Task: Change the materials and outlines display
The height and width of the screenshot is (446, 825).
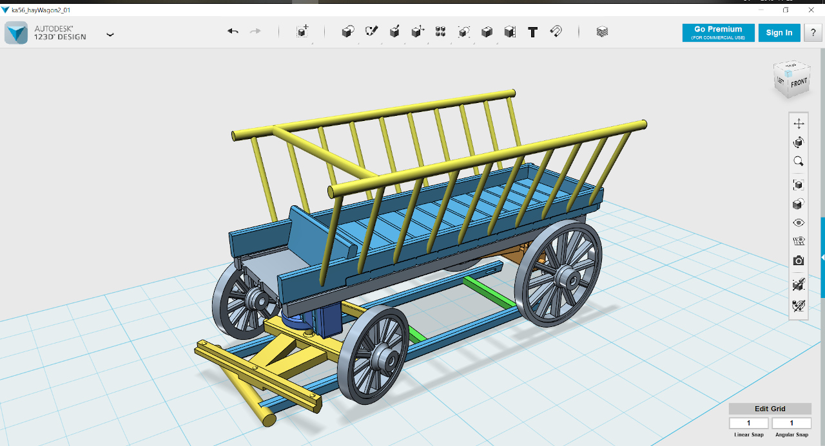Action: (x=799, y=204)
